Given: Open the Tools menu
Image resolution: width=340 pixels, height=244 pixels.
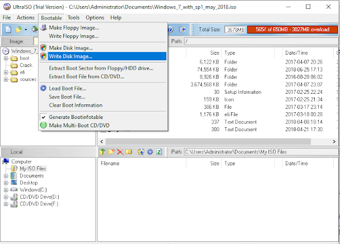Looking at the screenshot, I should click(73, 17).
